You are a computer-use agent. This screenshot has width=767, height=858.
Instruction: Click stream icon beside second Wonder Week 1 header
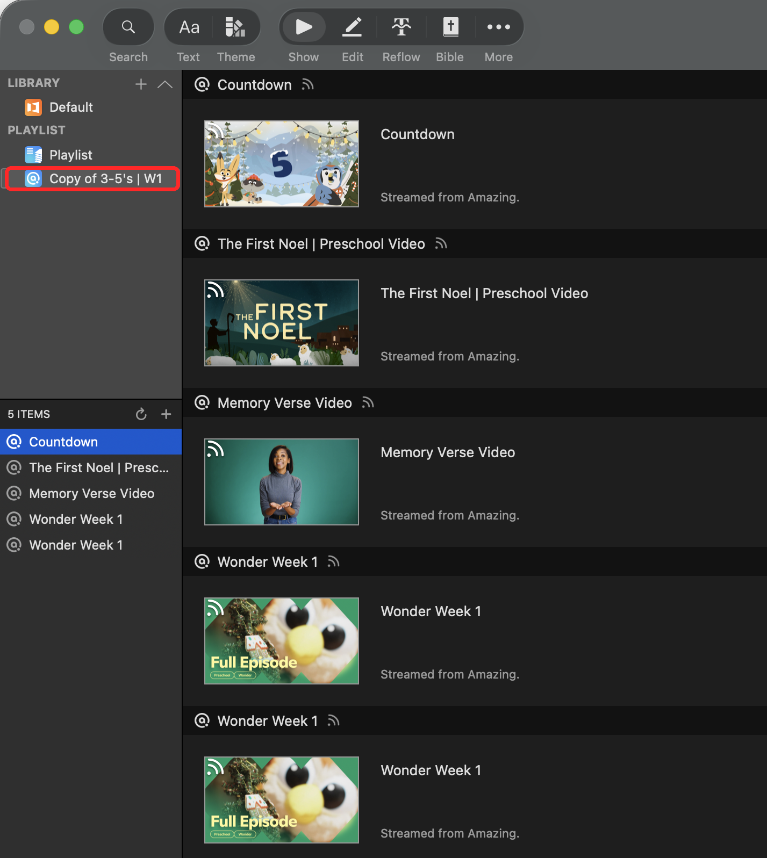333,721
